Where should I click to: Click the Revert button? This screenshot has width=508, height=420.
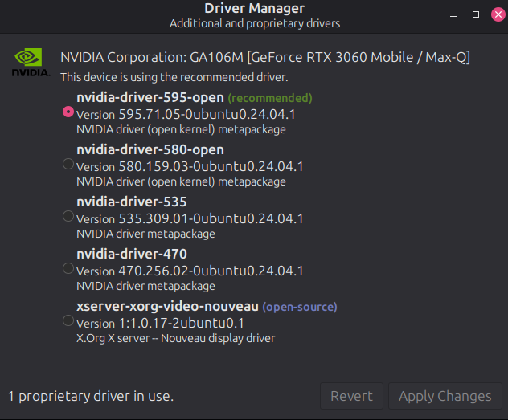(351, 396)
